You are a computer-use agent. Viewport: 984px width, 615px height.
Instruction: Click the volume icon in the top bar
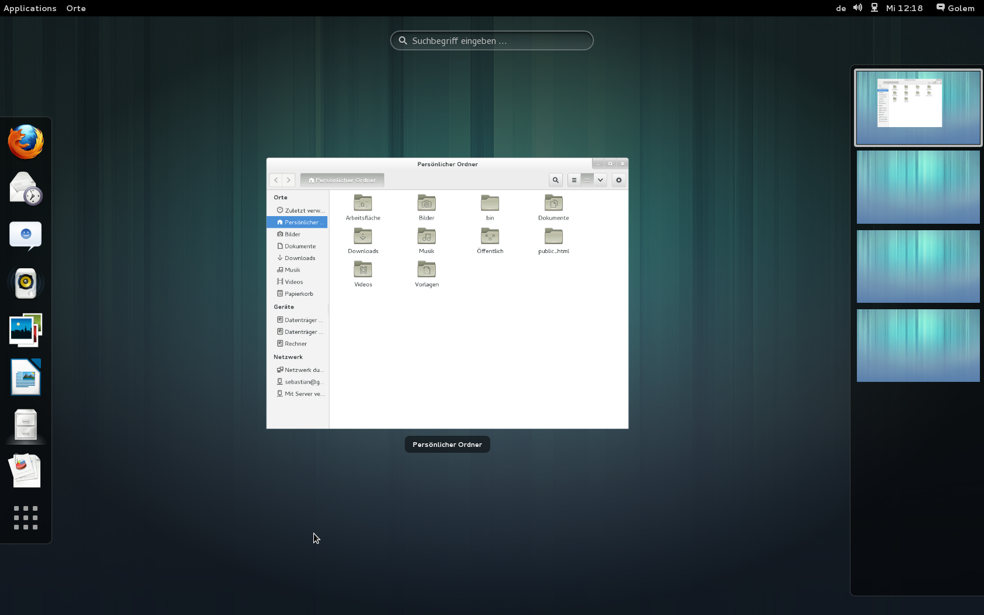coord(857,8)
